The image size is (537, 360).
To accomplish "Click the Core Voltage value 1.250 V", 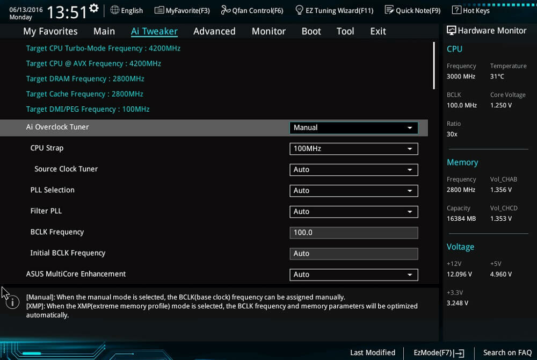I will [x=500, y=105].
